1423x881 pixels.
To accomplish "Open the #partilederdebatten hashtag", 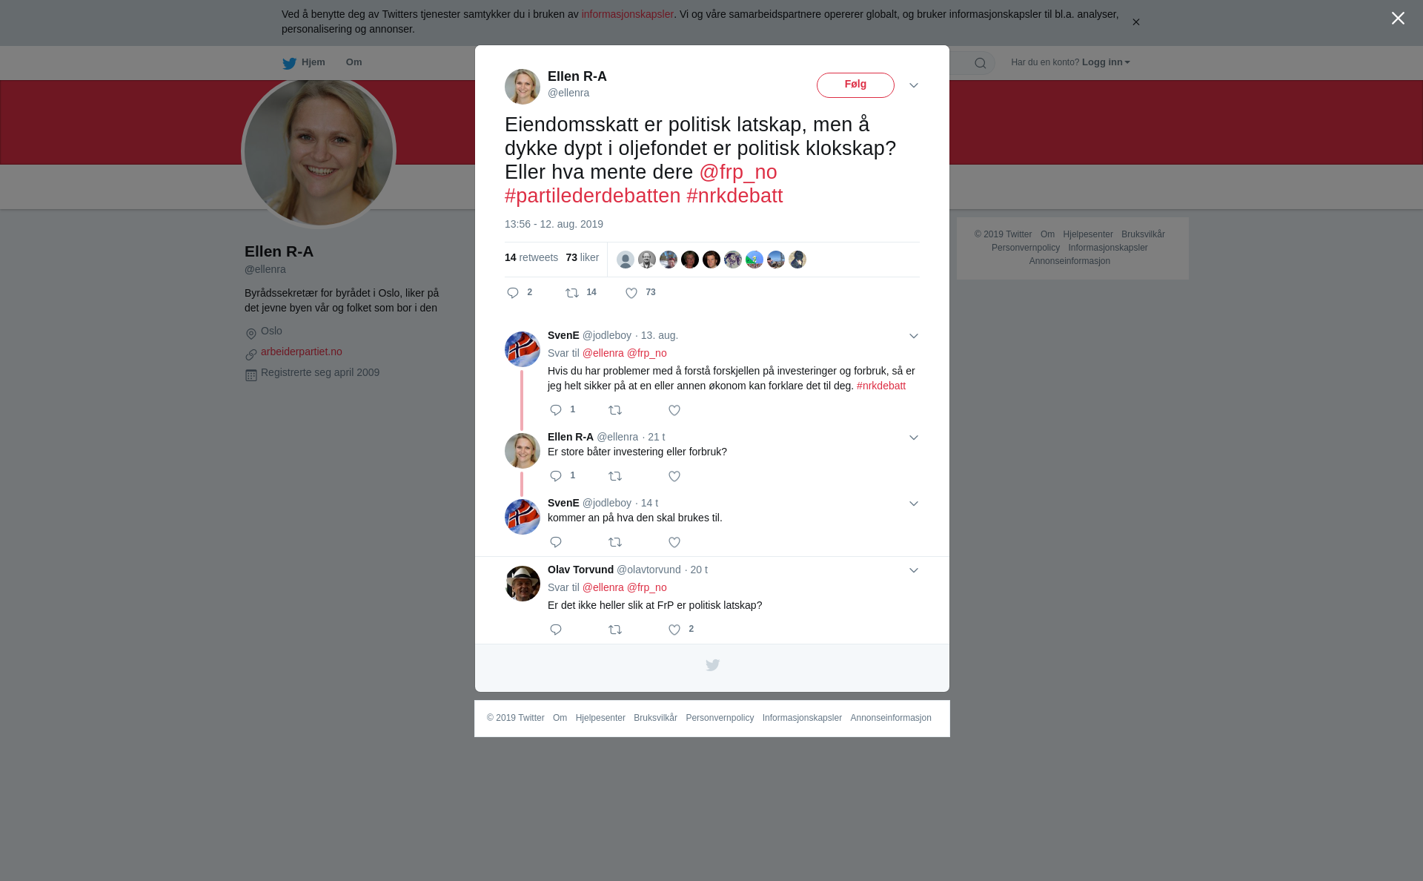I will coord(593,196).
